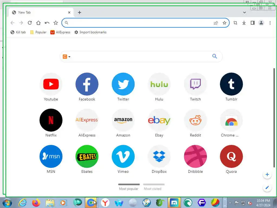Bookmark this page using address bar star
Viewport: 277px width, 208px height.
pyautogui.click(x=224, y=23)
